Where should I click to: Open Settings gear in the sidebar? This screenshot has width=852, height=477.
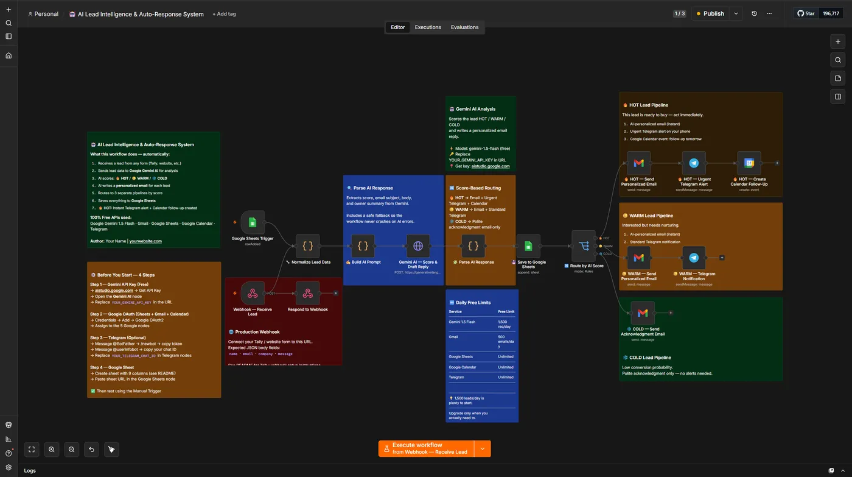[x=9, y=467]
